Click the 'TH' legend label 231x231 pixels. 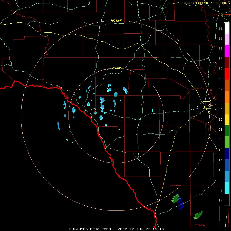[220, 200]
